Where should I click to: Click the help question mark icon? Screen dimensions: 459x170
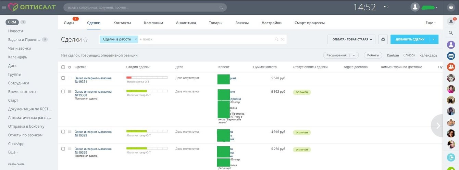(x=451, y=7)
